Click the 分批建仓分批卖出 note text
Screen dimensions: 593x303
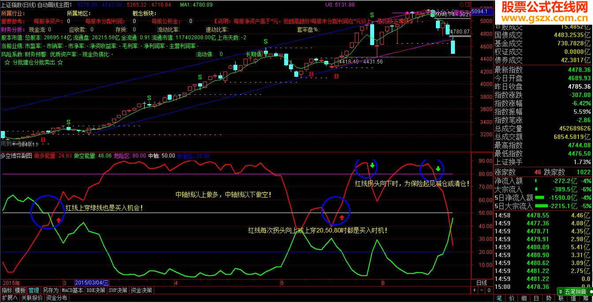click(x=34, y=63)
